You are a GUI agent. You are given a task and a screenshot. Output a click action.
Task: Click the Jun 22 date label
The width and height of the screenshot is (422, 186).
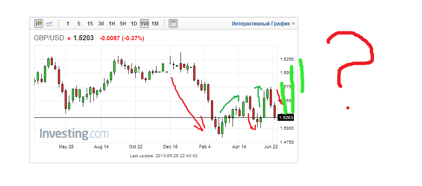(271, 147)
